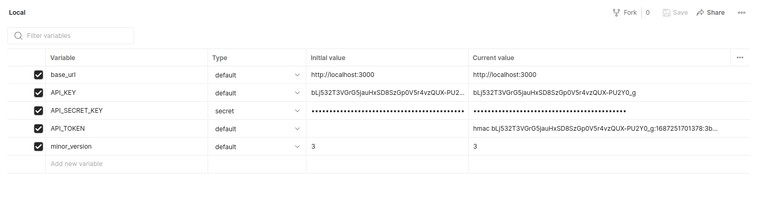Open the three-dot environment options menu

[742, 13]
